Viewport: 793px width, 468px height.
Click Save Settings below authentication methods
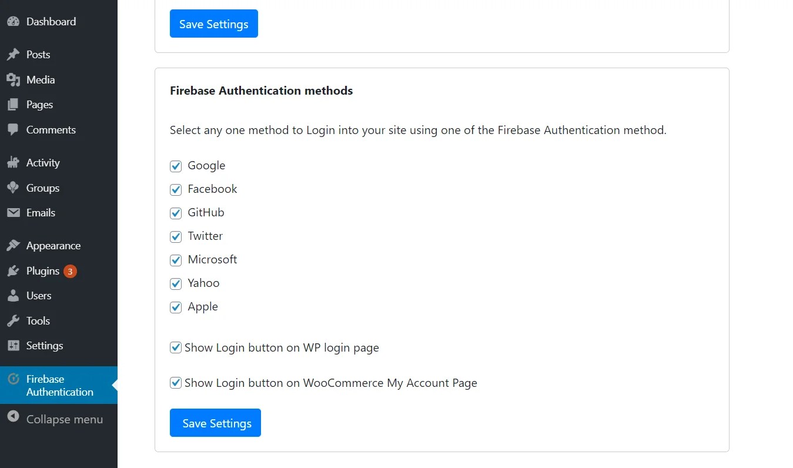[215, 423]
